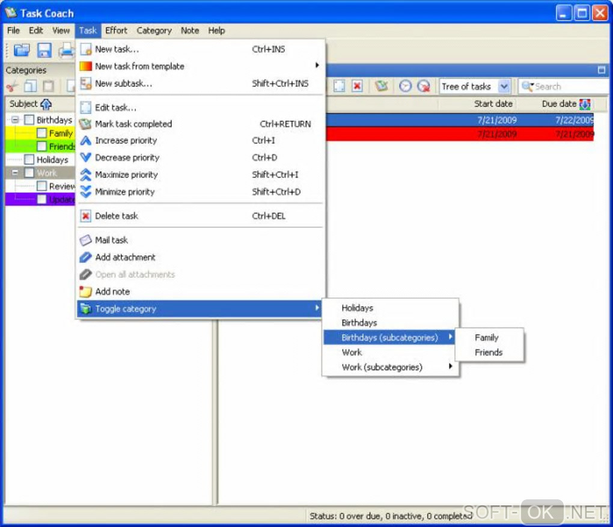Open the Category menu
Image resolution: width=613 pixels, height=527 pixels.
point(154,31)
